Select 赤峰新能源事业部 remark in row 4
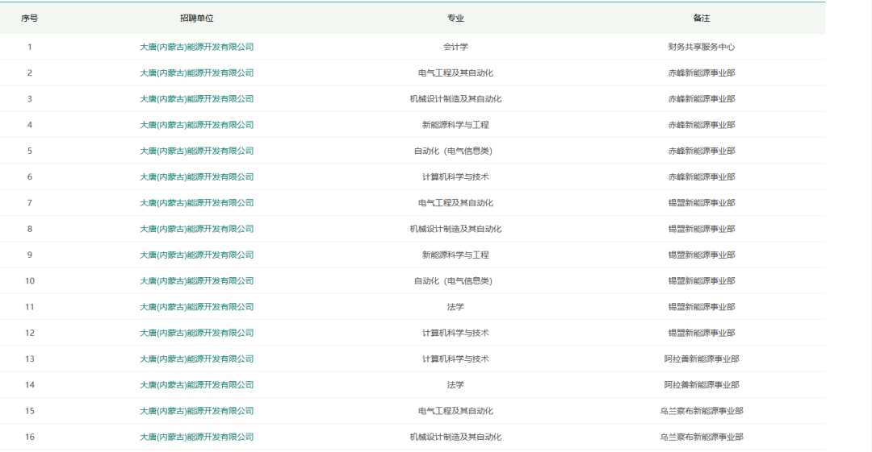 pos(702,126)
